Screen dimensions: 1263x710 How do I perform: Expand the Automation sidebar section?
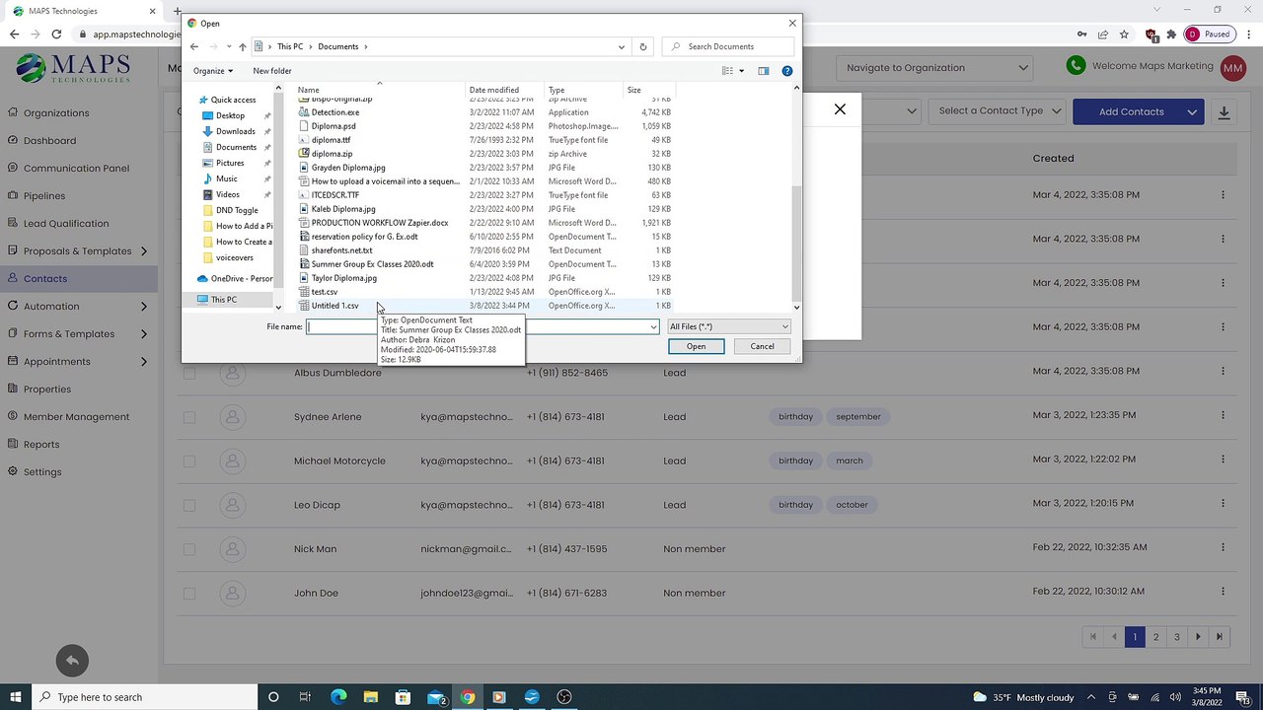pos(144,306)
